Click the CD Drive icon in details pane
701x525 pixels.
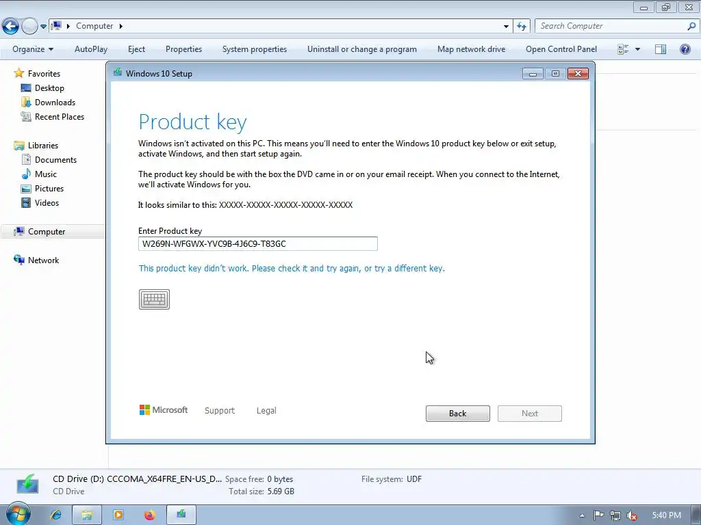tap(27, 485)
